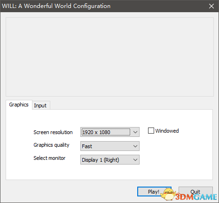Select the Graphics tab

click(19, 105)
